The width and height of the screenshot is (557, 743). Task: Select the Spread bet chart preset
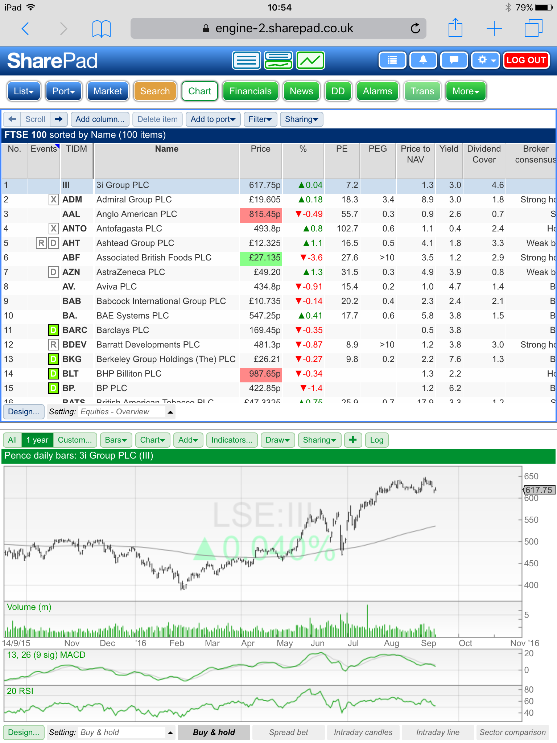pos(289,732)
